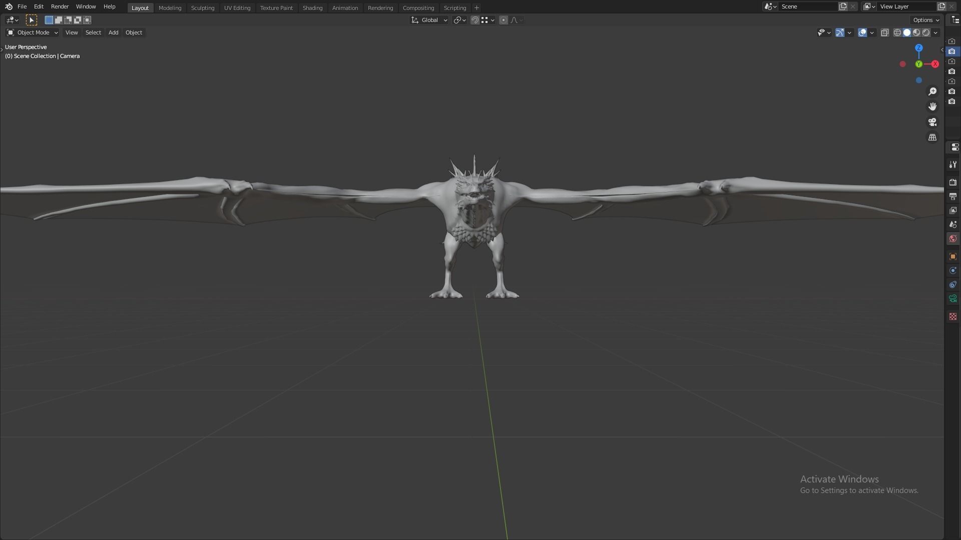This screenshot has width=961, height=540.
Task: Switch to Rendered viewport shading
Action: 926,32
